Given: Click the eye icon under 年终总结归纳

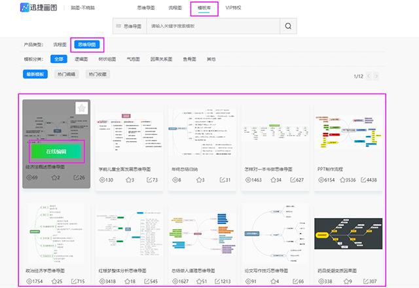Looking at the screenshot, I should 175,180.
